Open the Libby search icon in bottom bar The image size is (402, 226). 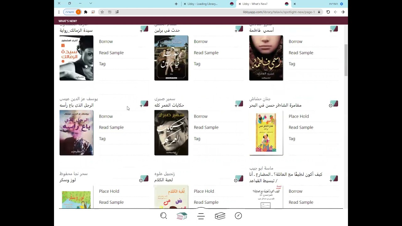click(x=164, y=216)
